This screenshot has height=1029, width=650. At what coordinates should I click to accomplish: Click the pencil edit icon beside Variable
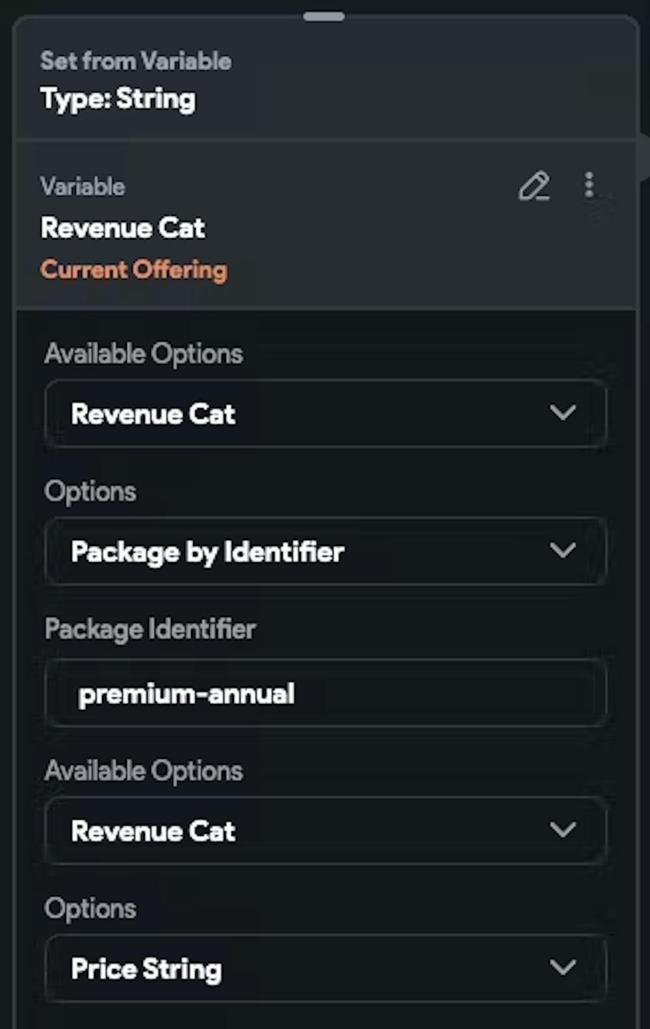[534, 187]
